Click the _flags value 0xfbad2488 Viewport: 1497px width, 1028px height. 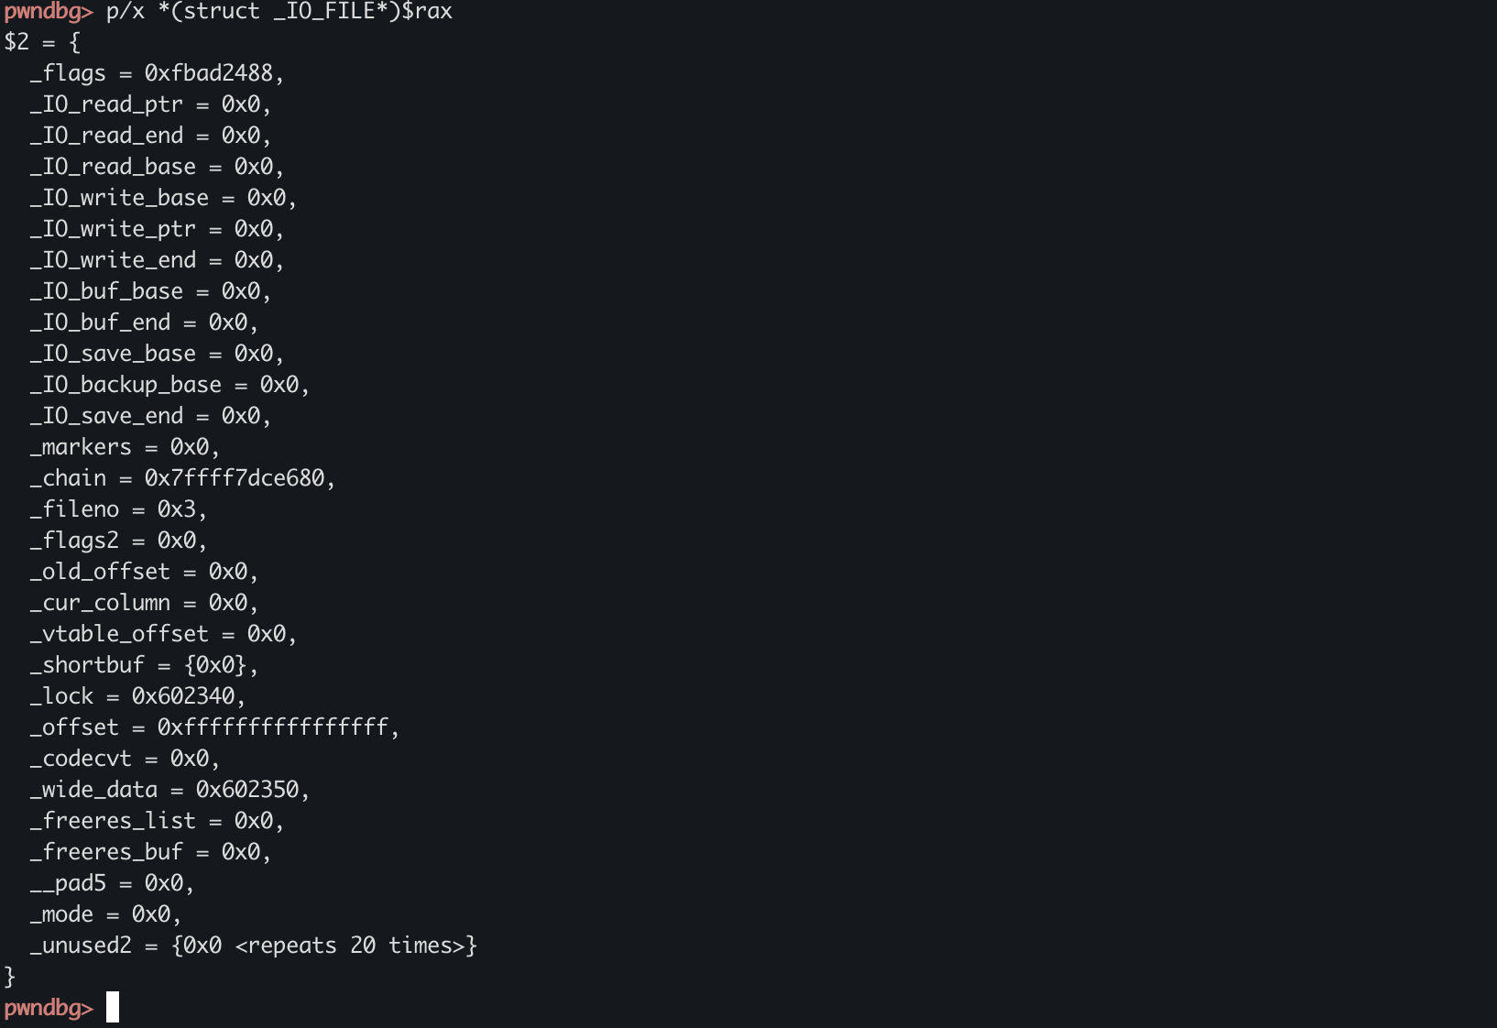(209, 73)
